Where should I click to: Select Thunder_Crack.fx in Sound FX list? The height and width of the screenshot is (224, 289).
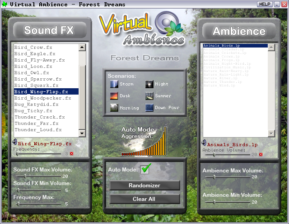[x=46, y=117]
